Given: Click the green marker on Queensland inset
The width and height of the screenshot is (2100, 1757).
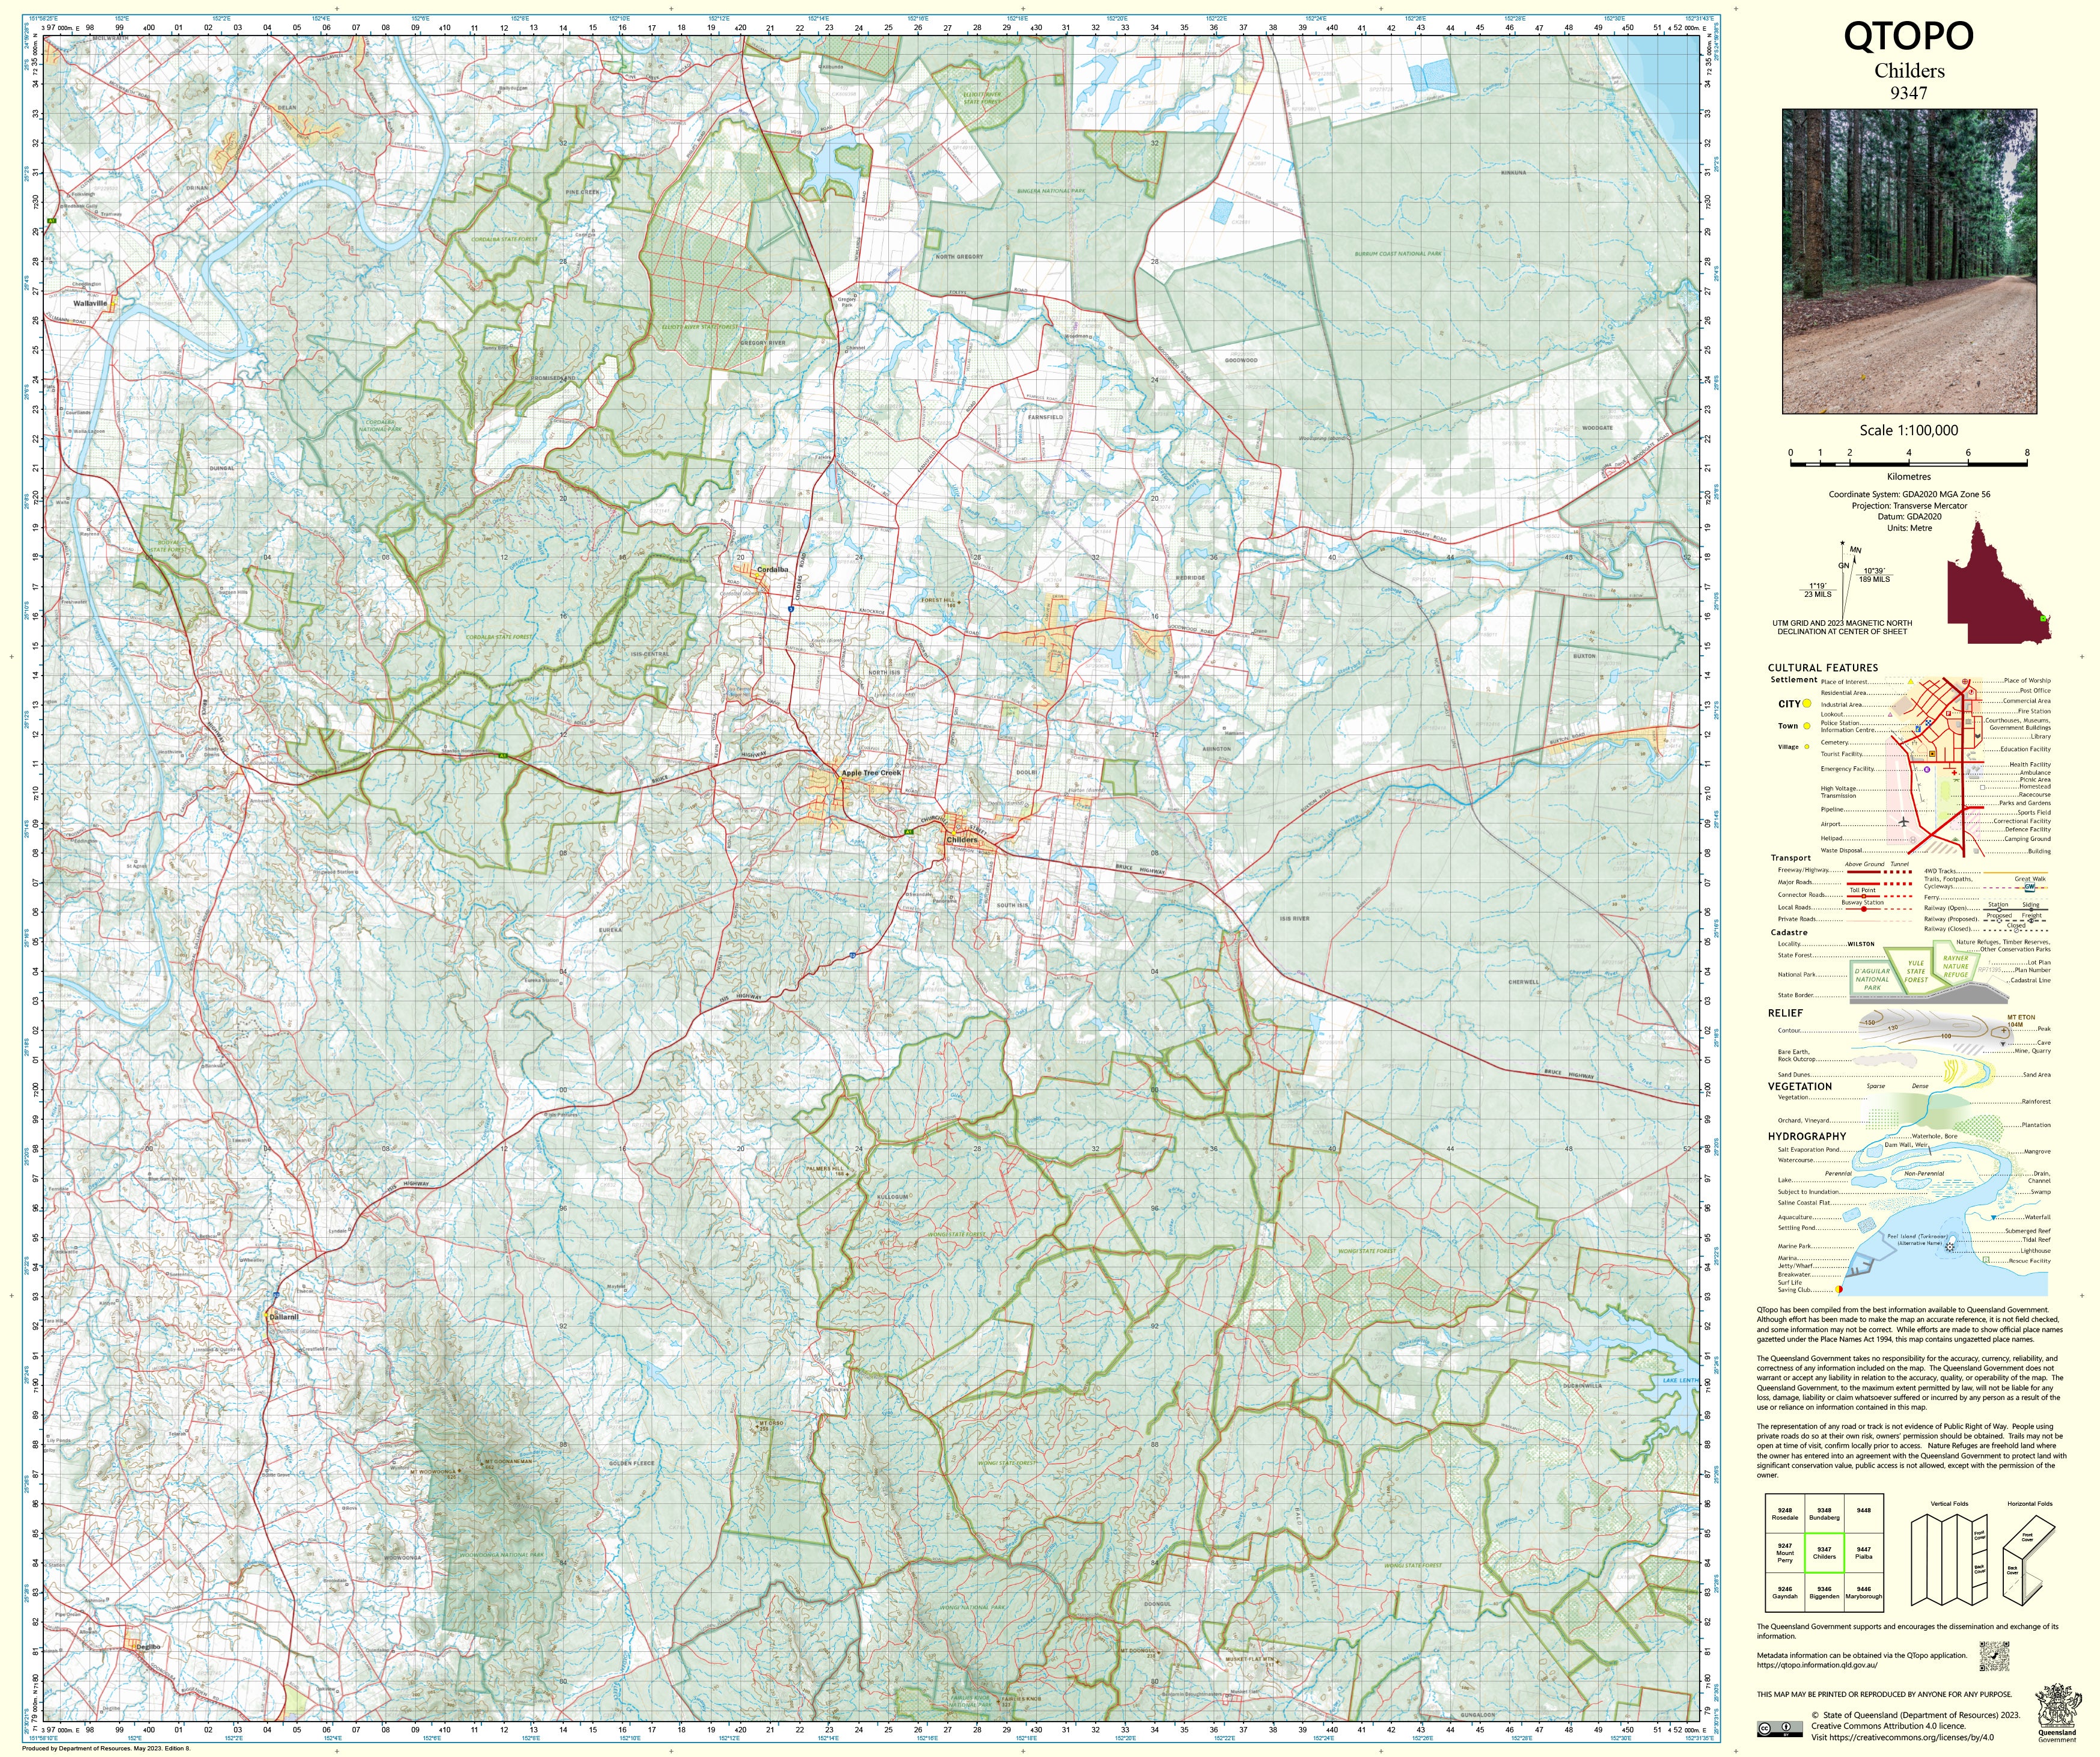Looking at the screenshot, I should point(2044,619).
